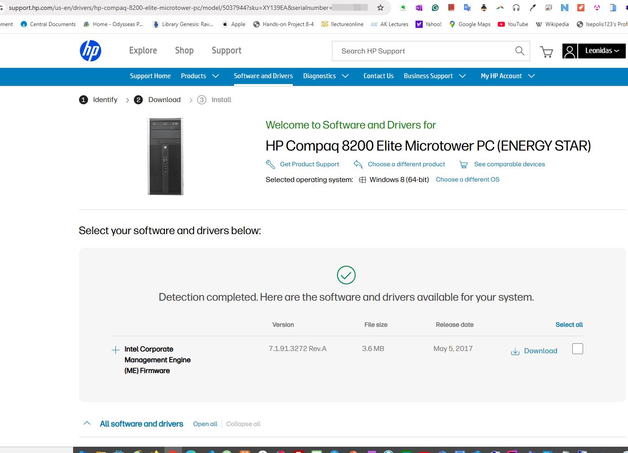Open the Leonidas account menu
This screenshot has height=453, width=628.
click(602, 51)
